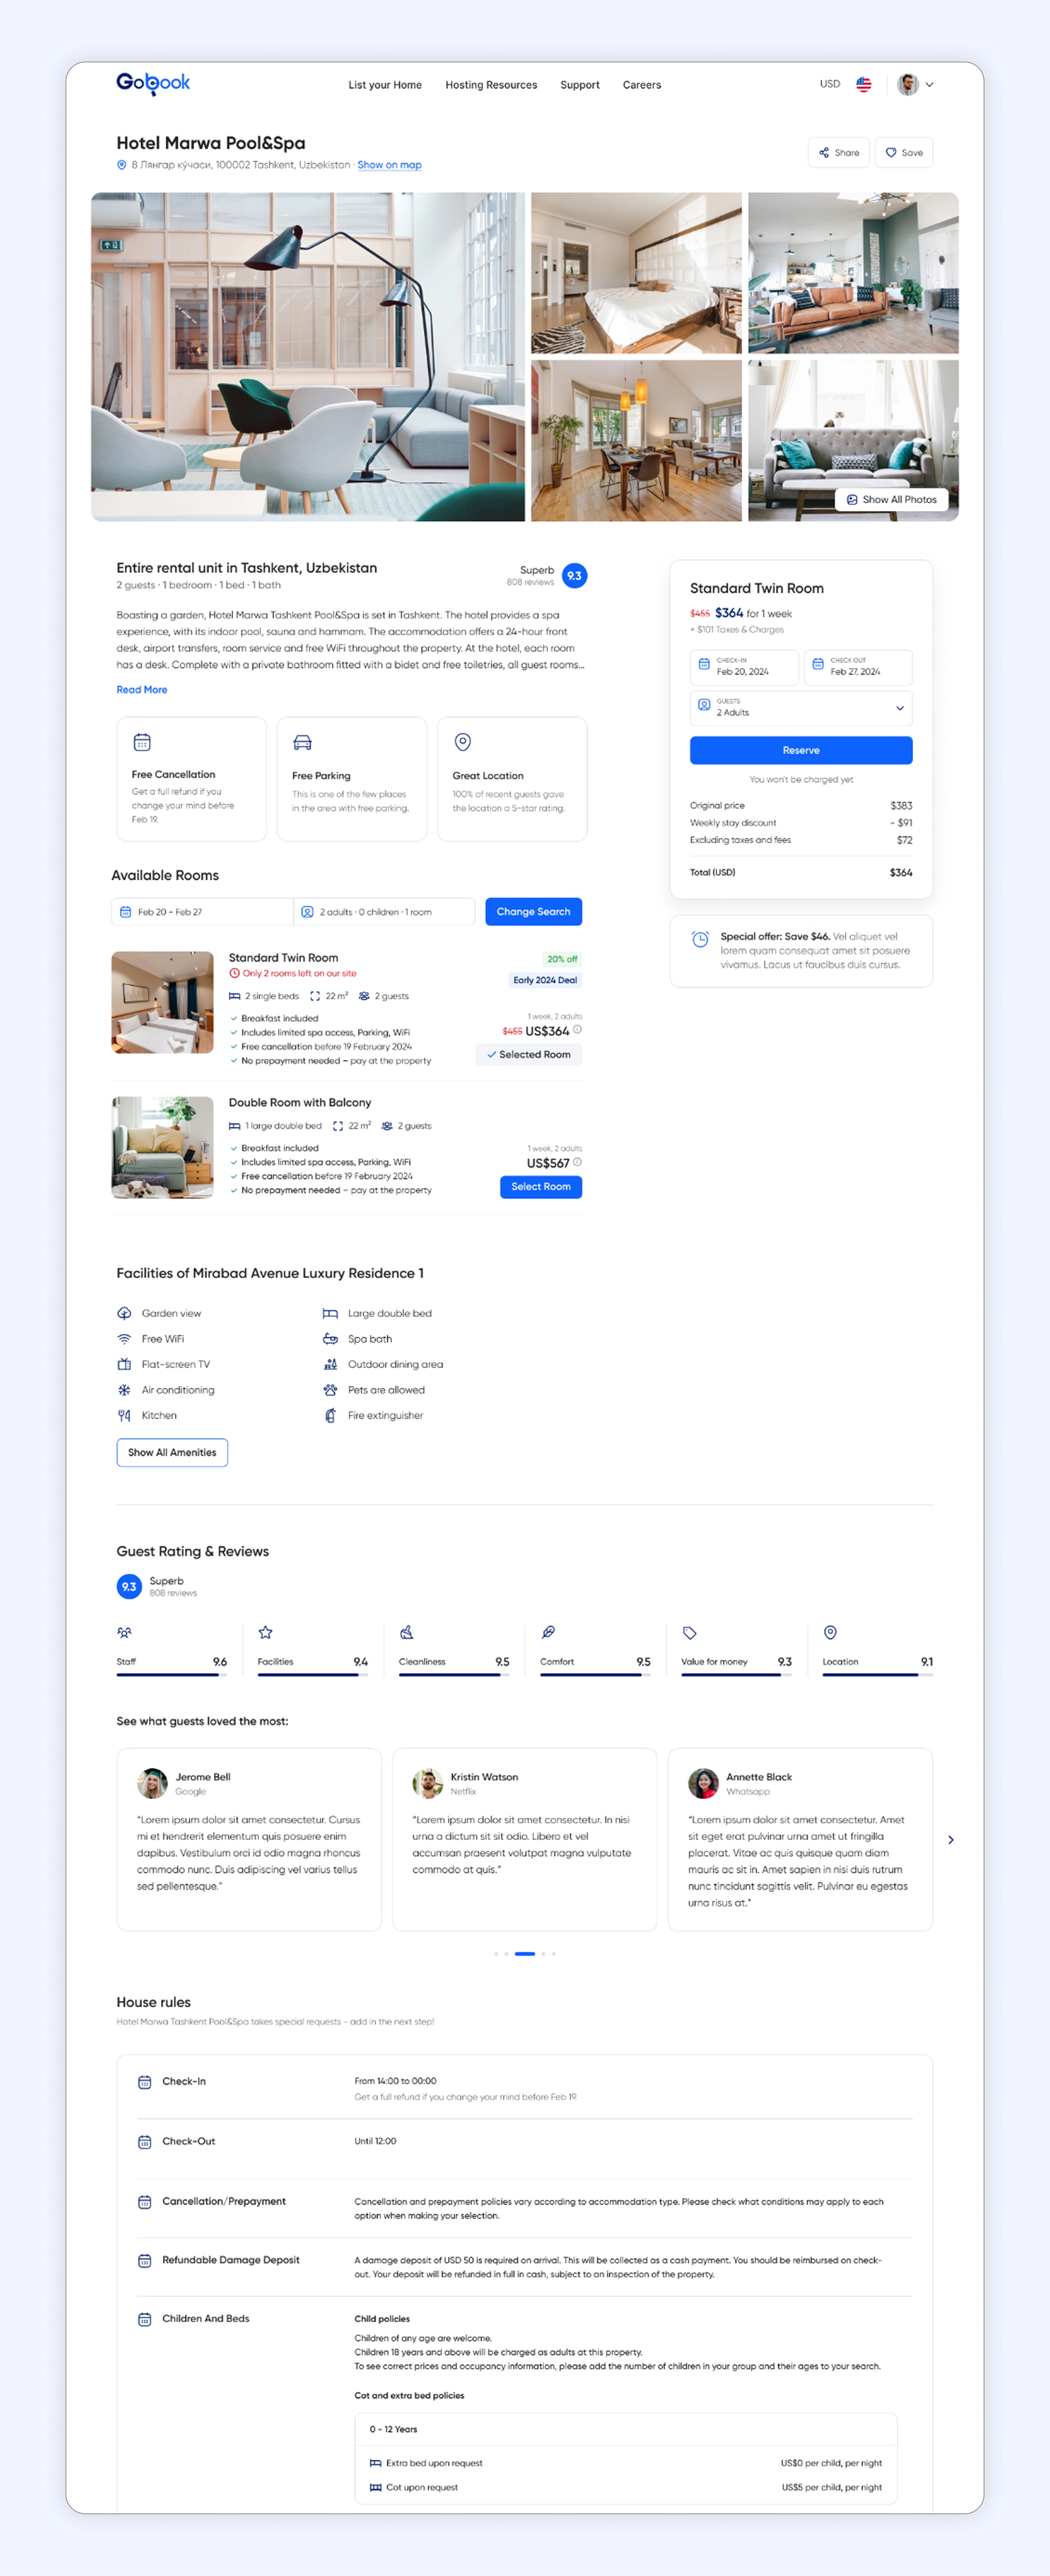The width and height of the screenshot is (1050, 2576).
Task: Click the Share button
Action: pyautogui.click(x=839, y=153)
